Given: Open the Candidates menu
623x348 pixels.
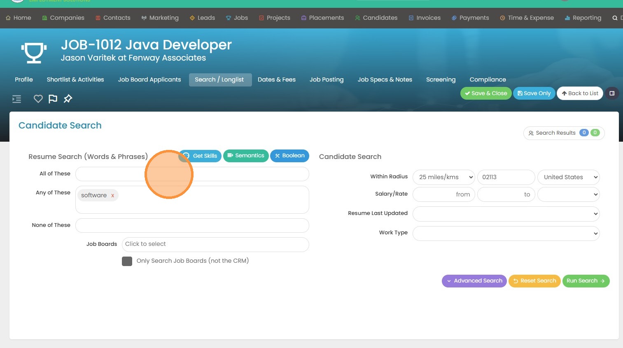Looking at the screenshot, I should [376, 18].
